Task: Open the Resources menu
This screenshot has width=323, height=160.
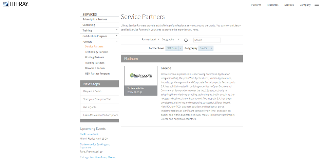Action: click(272, 5)
